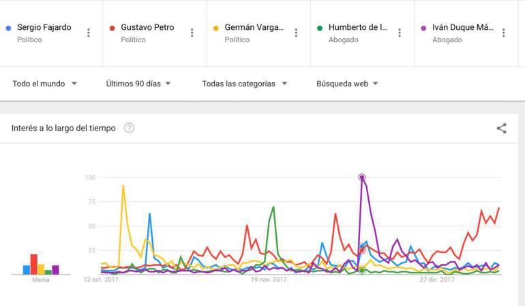
Task: Open options menu for Gustavo Petro
Action: click(x=192, y=33)
